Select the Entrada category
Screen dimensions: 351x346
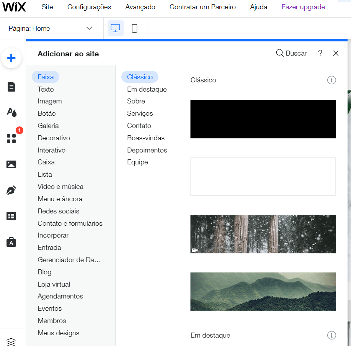tap(49, 248)
